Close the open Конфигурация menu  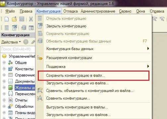[48, 11]
